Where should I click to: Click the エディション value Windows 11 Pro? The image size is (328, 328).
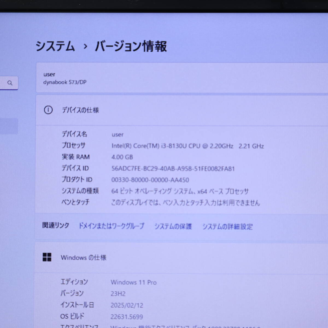(x=134, y=282)
